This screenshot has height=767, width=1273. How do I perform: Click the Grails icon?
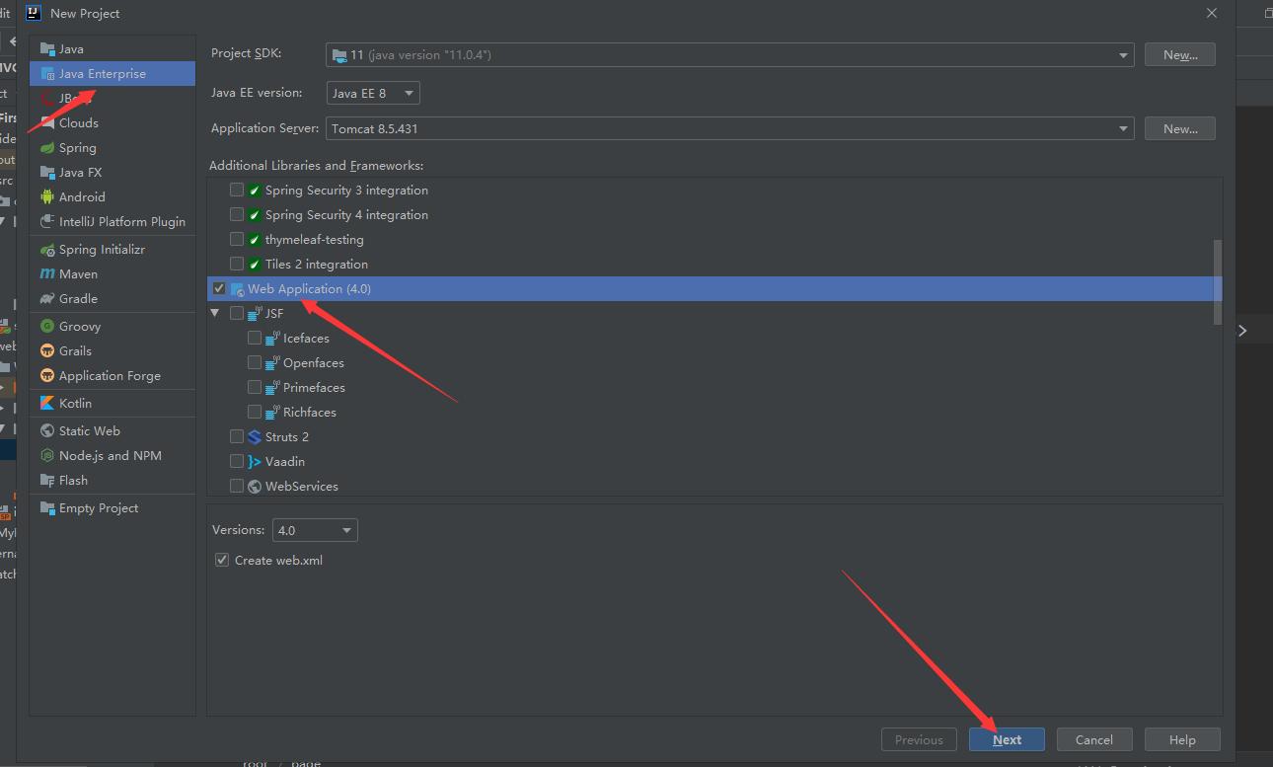point(47,350)
